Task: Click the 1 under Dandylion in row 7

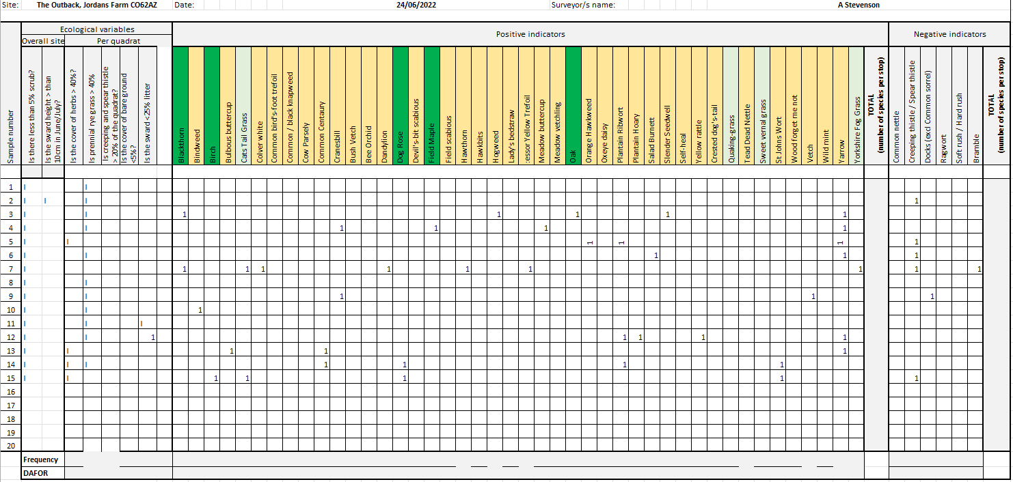Action: pyautogui.click(x=389, y=269)
